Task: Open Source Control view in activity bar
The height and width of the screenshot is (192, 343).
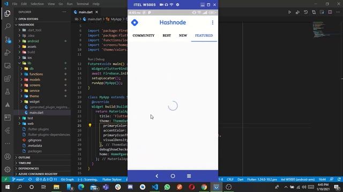Action: tap(8, 39)
